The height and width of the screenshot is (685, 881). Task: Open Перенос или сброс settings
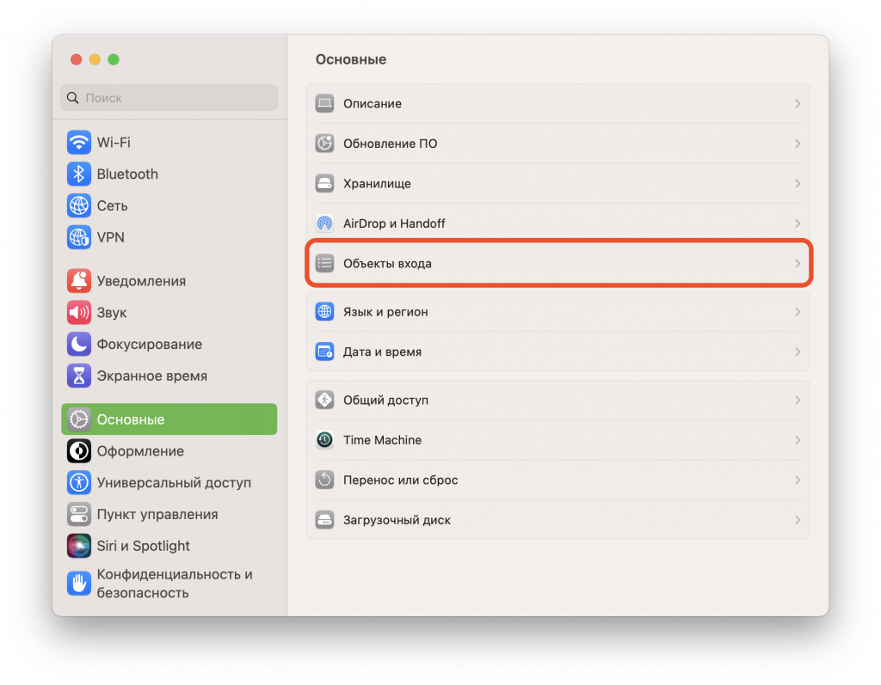(x=400, y=480)
